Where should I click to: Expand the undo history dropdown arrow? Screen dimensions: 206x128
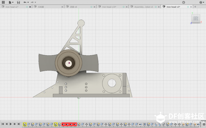[x=28, y=2]
